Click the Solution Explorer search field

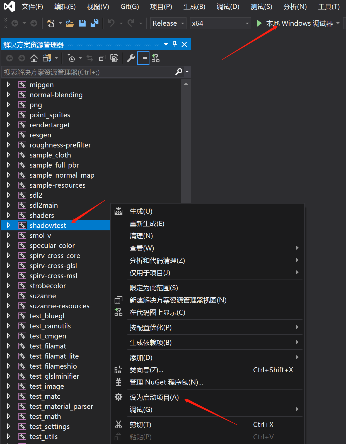pyautogui.click(x=88, y=72)
